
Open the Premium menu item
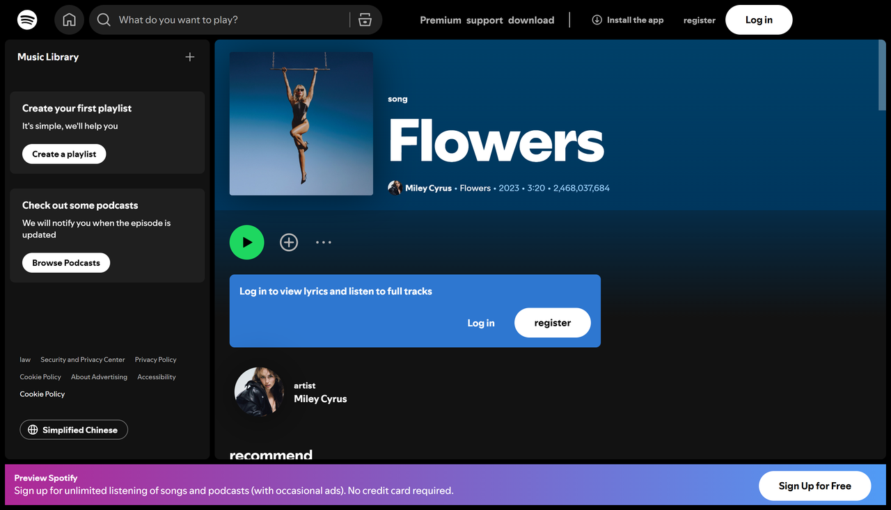(x=440, y=20)
